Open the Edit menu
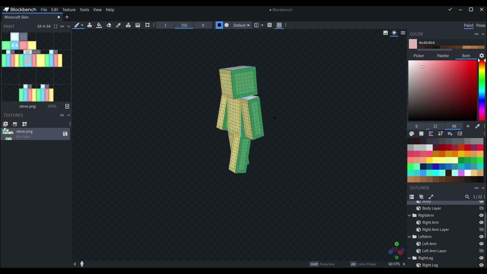The height and width of the screenshot is (274, 487). click(x=55, y=10)
